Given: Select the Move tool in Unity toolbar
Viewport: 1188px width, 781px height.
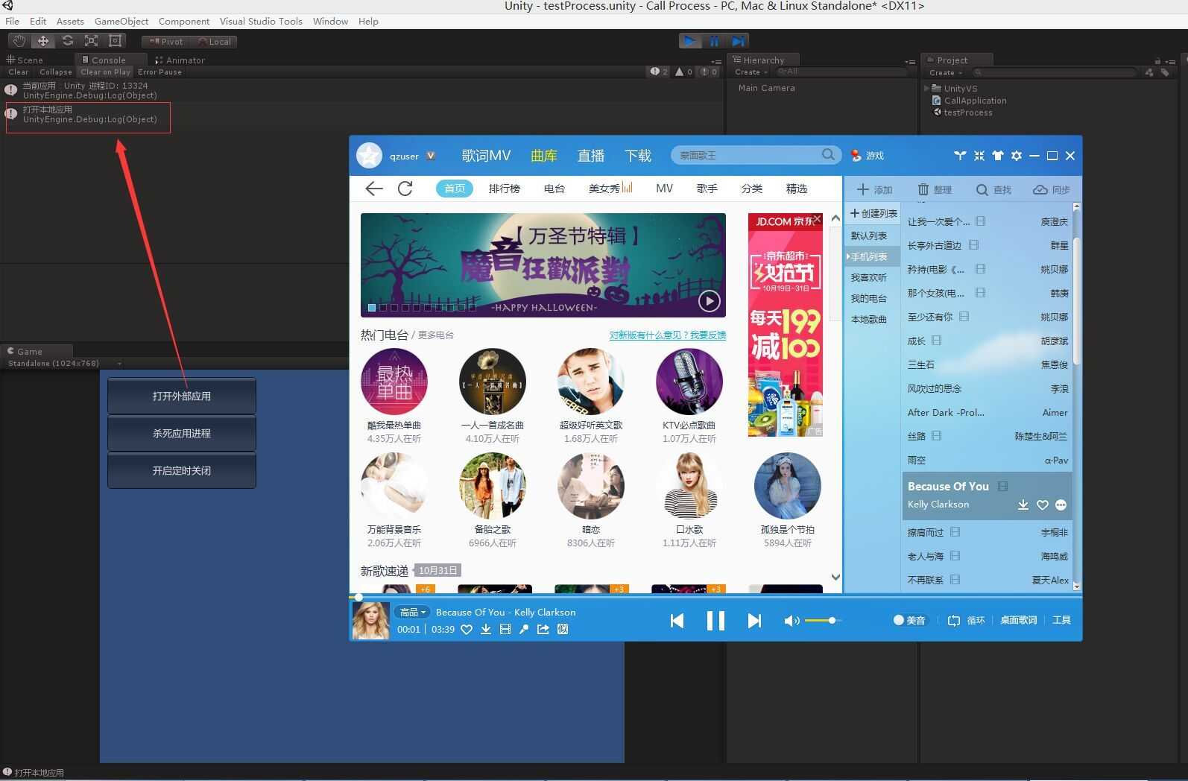Looking at the screenshot, I should click(x=43, y=41).
